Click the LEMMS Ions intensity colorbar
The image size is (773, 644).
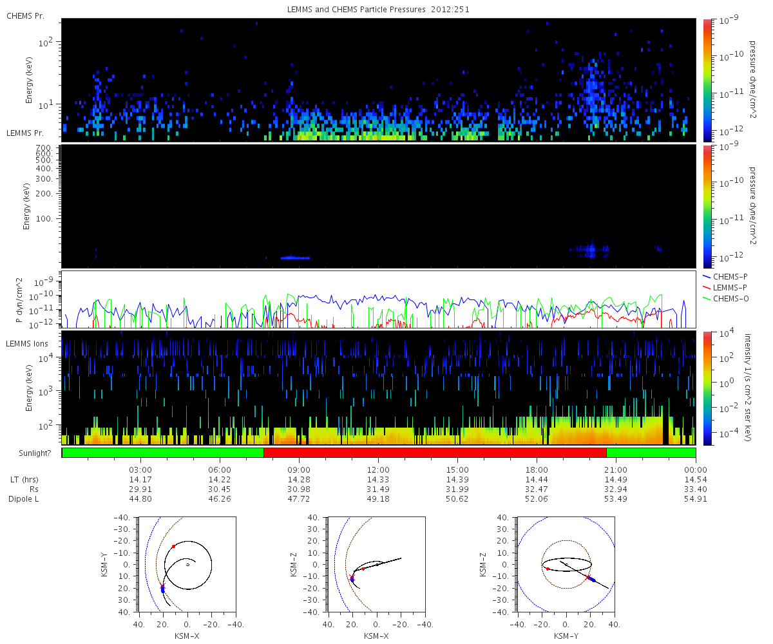(x=707, y=388)
